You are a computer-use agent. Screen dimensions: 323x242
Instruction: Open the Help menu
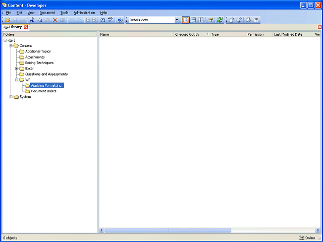coord(103,13)
